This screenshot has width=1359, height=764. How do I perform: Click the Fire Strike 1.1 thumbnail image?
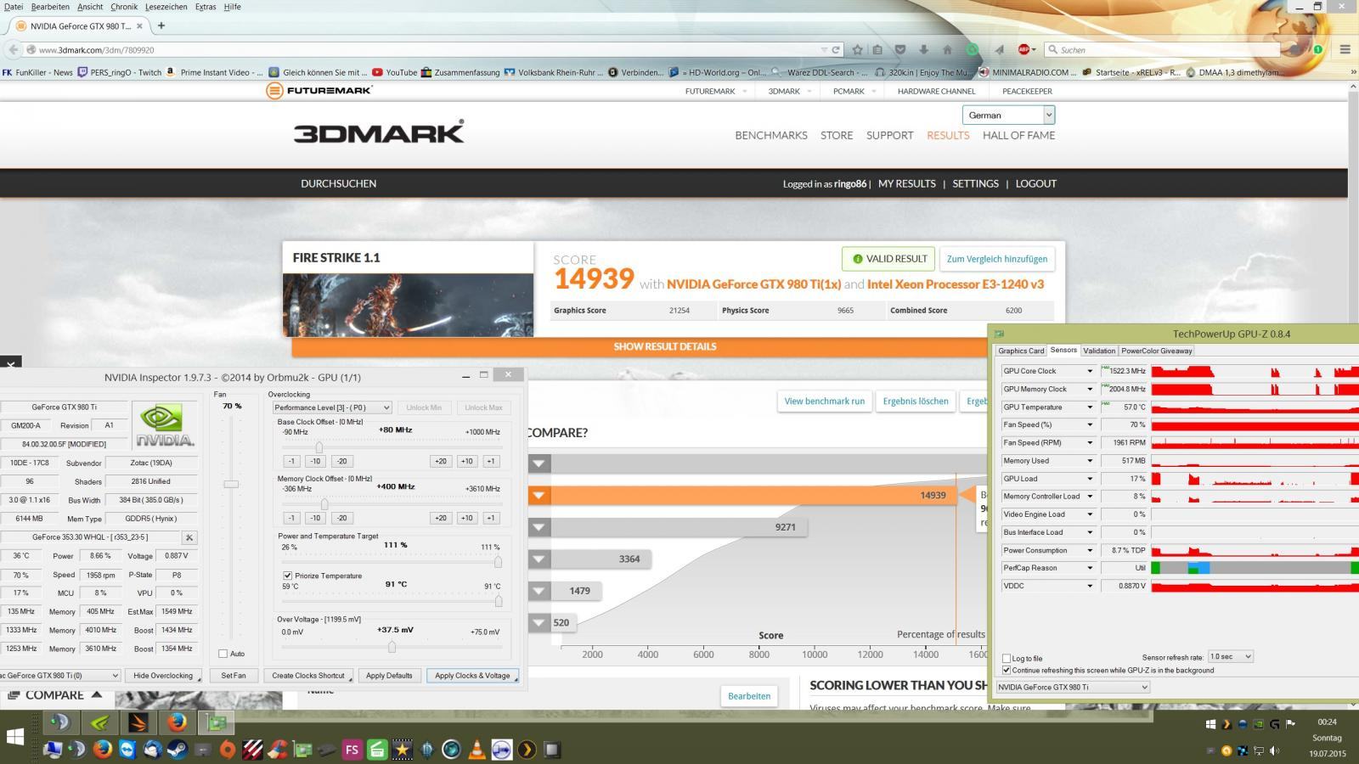408,305
